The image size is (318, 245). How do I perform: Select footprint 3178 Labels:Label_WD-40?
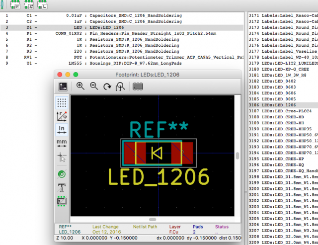283,57
